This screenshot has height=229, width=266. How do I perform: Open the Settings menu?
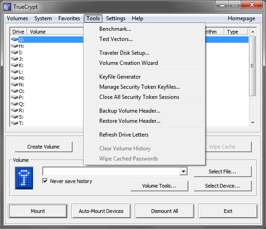pyautogui.click(x=116, y=18)
